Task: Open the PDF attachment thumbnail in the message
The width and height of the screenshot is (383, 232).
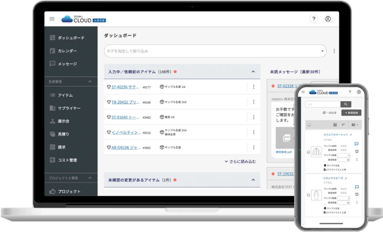Action: click(x=285, y=138)
